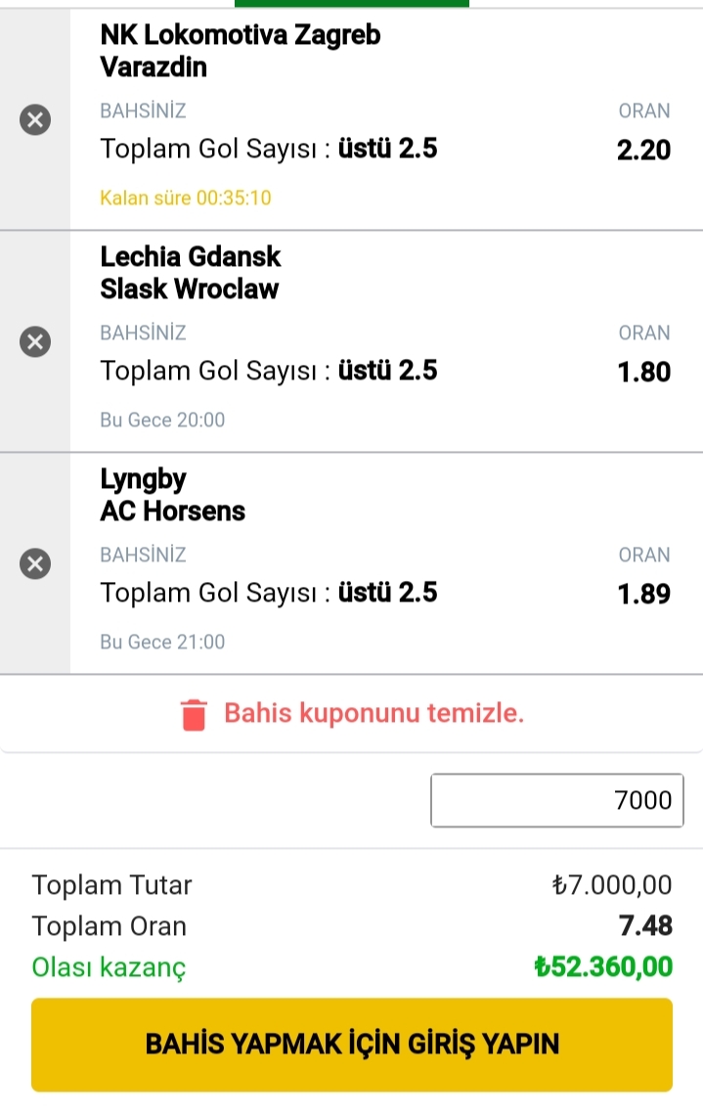Click the 'Bu Gece 21:00' match time
The width and height of the screenshot is (703, 1117).
[x=162, y=642]
